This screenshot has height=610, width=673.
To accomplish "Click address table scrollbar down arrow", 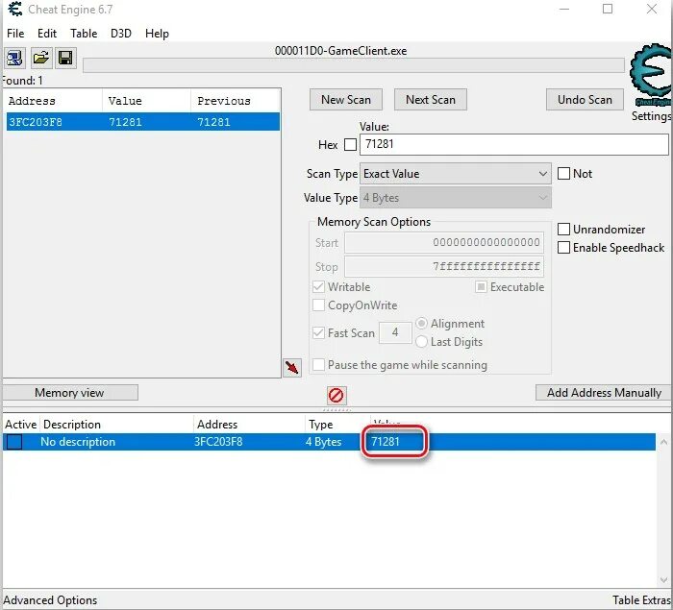I will click(663, 580).
